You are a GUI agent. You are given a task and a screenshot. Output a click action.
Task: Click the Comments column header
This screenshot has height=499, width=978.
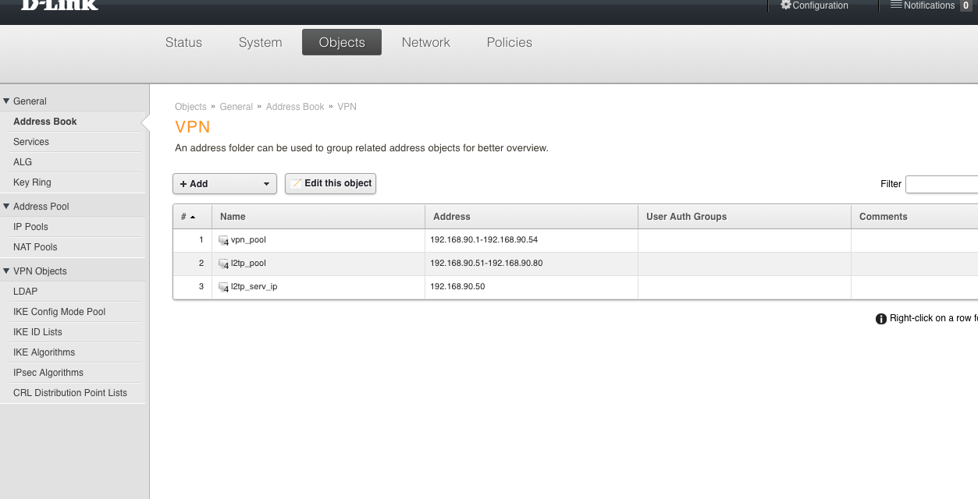914,217
